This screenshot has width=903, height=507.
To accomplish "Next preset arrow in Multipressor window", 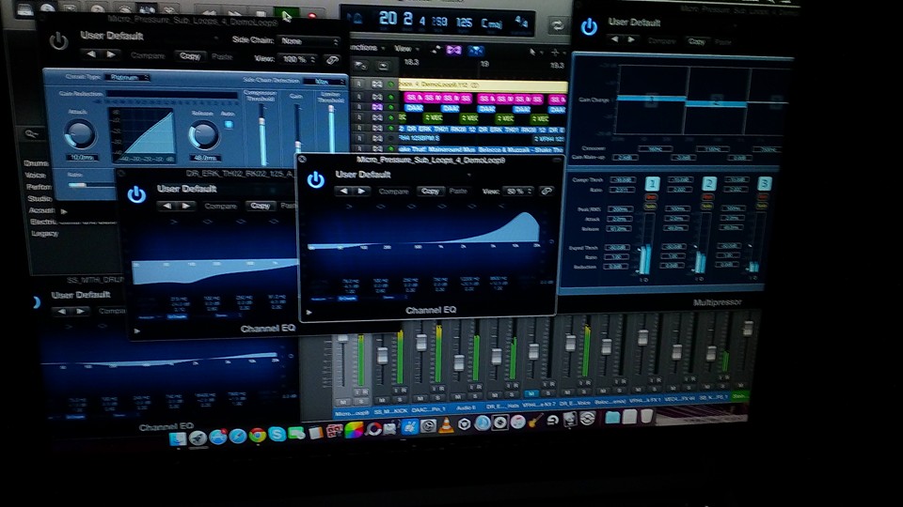I will (x=631, y=39).
